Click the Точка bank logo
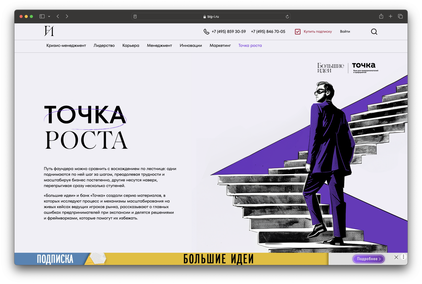The width and height of the screenshot is (422, 284). pyautogui.click(x=365, y=68)
